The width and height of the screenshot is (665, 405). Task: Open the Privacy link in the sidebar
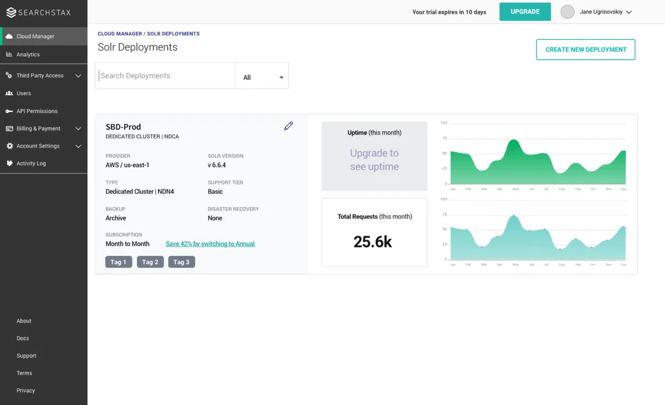(x=25, y=391)
